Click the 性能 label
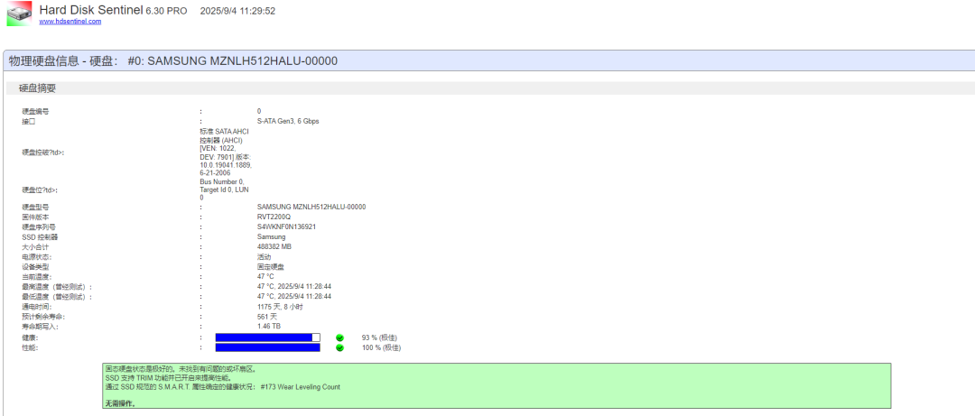Image resolution: width=975 pixels, height=416 pixels. (x=30, y=347)
